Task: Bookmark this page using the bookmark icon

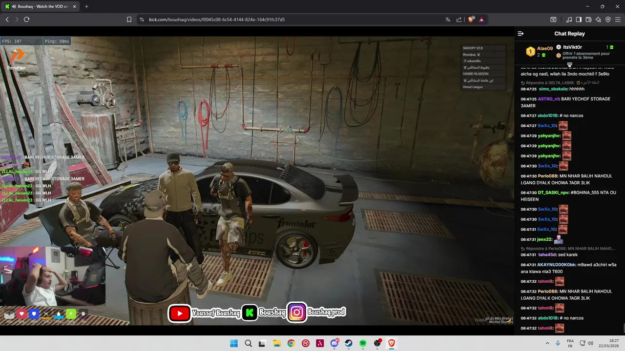Action: point(129,19)
